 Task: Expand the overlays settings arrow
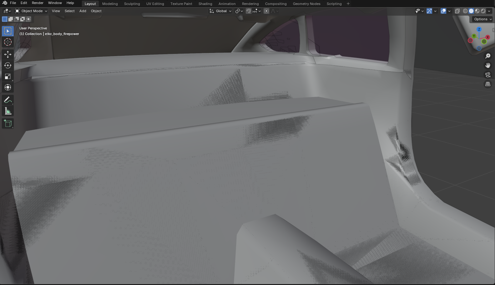[449, 11]
